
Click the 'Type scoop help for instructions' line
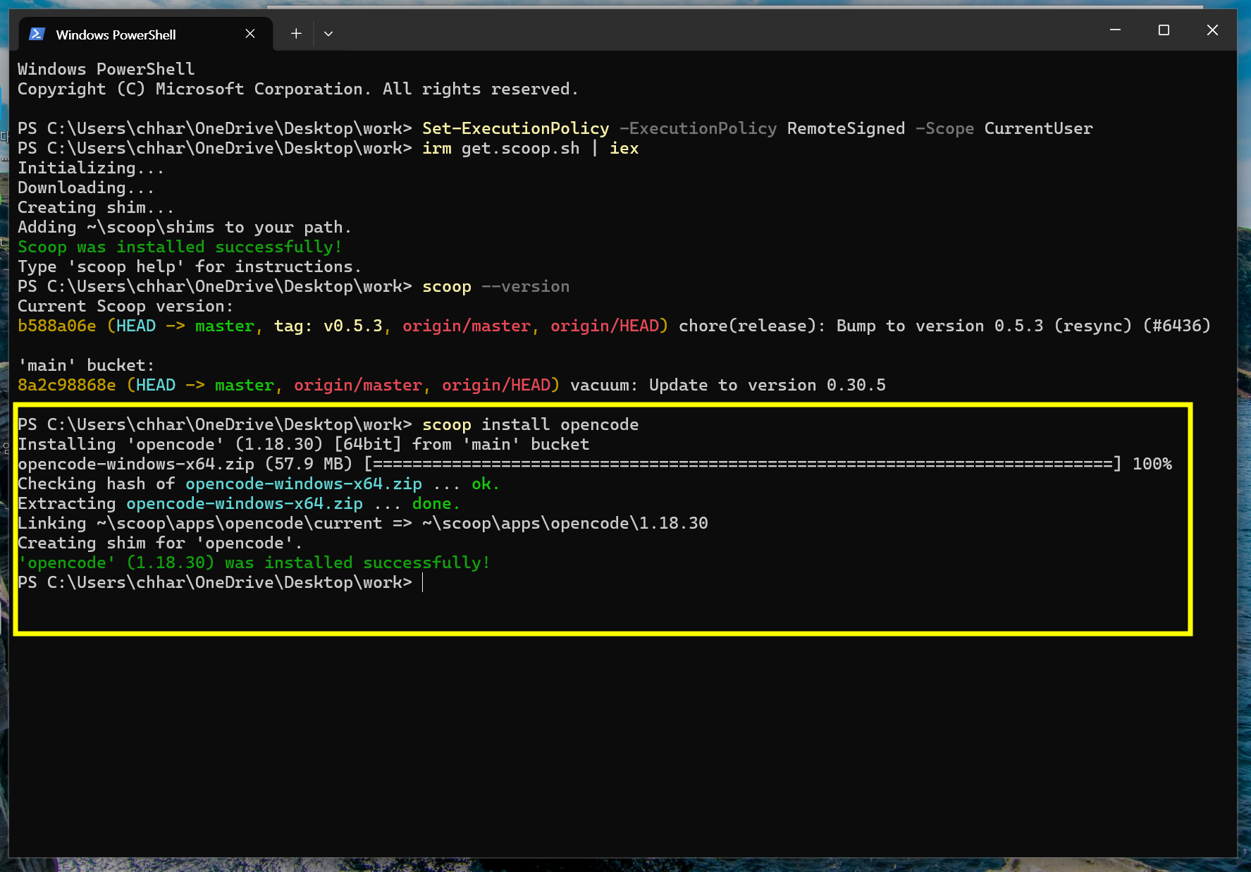(x=190, y=266)
